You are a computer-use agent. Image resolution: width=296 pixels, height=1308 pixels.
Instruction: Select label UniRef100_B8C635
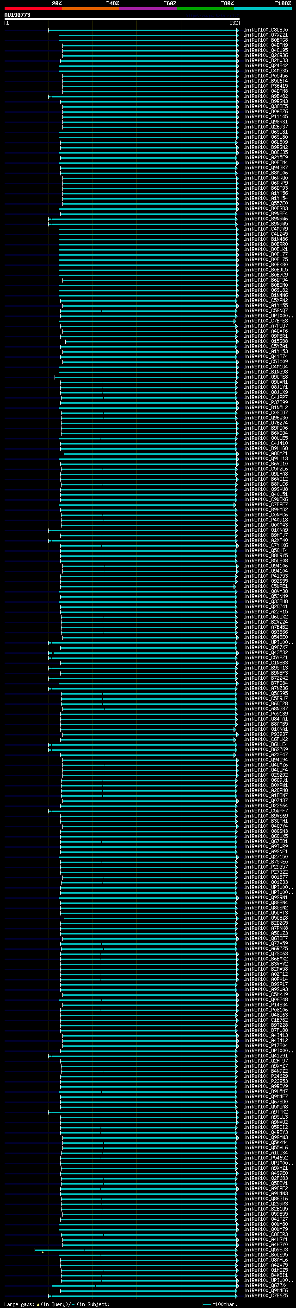[x=265, y=152]
